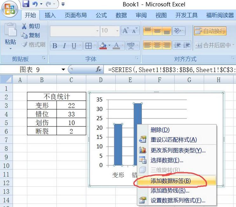
Task: Align text to middle of cell
Action: (157, 31)
